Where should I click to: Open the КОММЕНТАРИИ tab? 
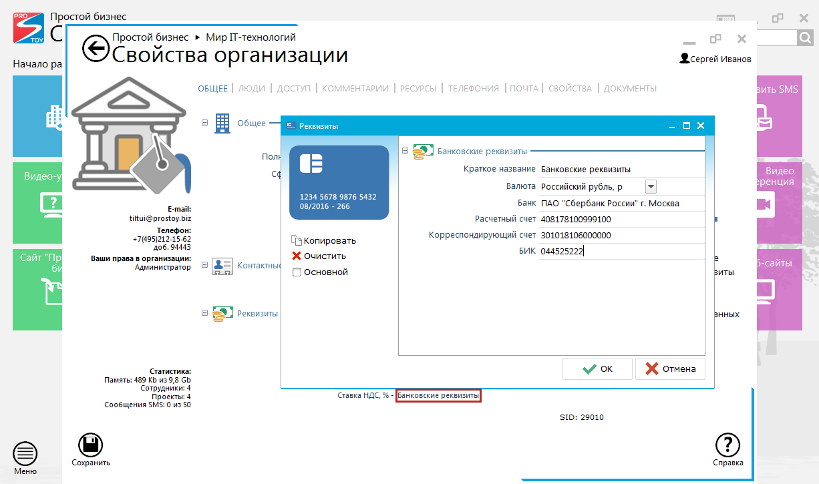click(355, 88)
